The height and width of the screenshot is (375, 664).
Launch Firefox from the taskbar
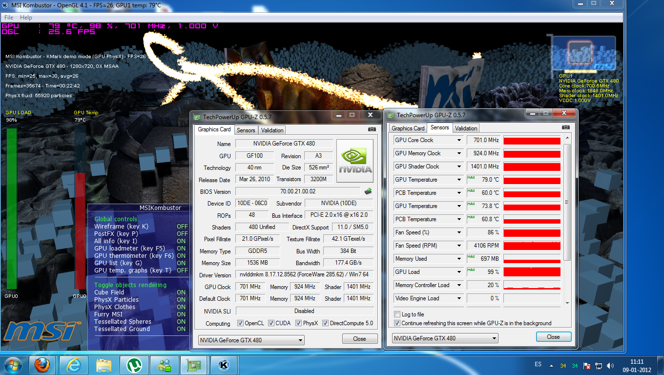[x=42, y=364]
